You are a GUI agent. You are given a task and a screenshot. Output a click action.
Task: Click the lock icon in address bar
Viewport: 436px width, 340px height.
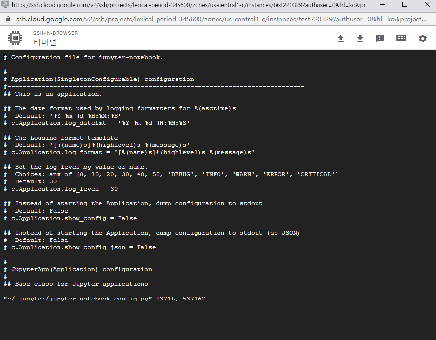tap(8, 19)
